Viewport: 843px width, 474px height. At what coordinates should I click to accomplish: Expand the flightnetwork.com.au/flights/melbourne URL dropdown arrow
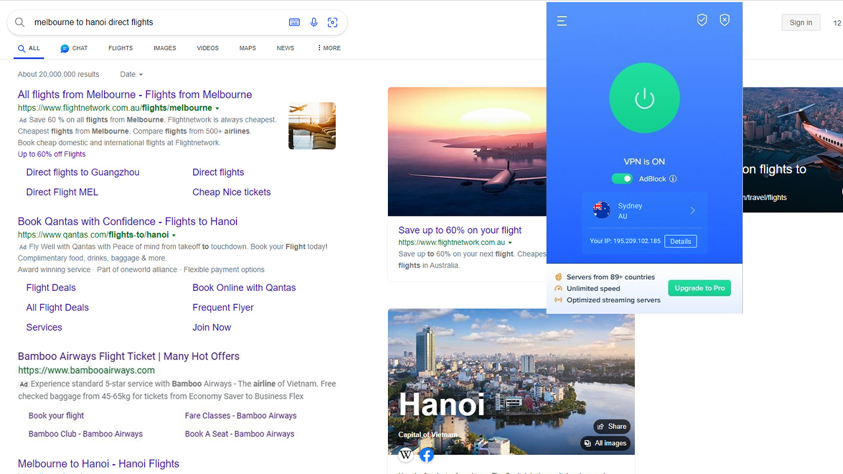click(x=217, y=108)
